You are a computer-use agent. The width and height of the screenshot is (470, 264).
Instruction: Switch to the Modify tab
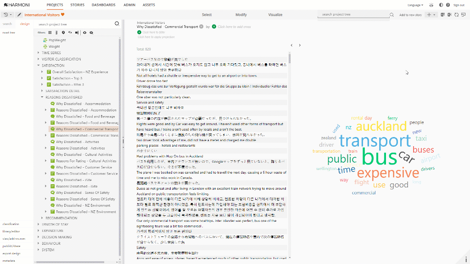point(241,15)
